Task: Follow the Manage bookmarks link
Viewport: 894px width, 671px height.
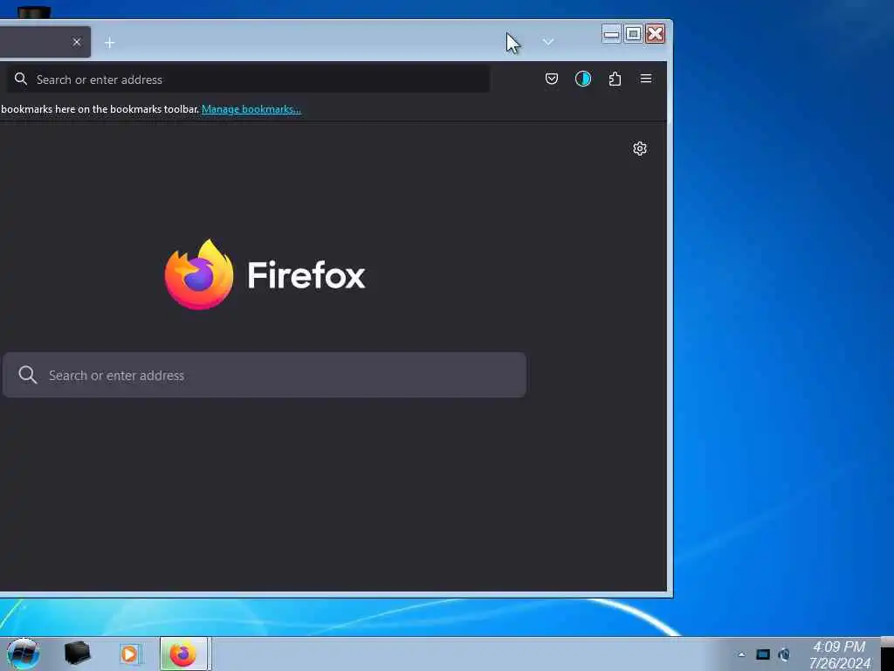Action: (x=251, y=109)
